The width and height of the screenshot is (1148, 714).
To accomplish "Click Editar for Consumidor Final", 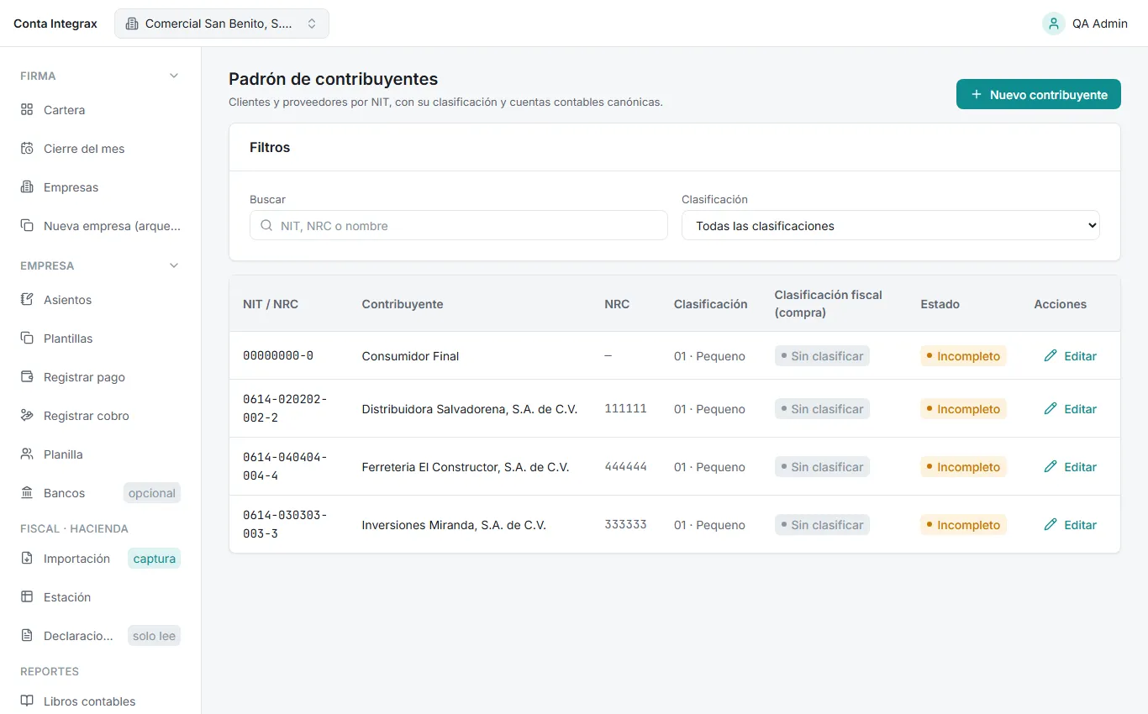I will (1071, 356).
